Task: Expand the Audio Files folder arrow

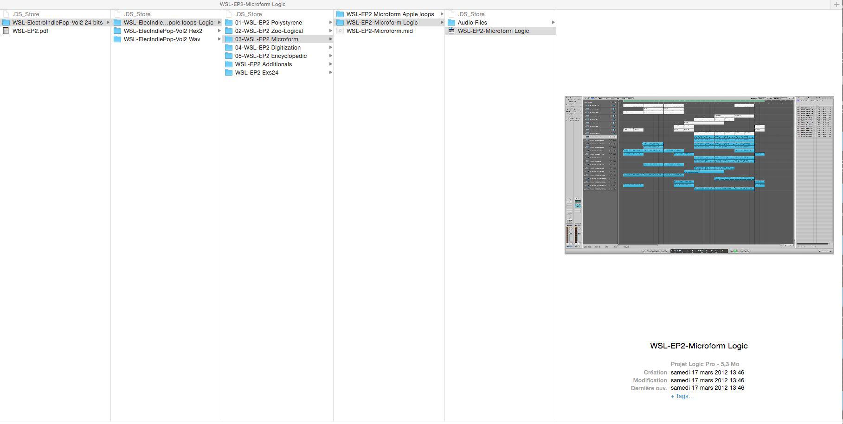Action: (x=553, y=22)
